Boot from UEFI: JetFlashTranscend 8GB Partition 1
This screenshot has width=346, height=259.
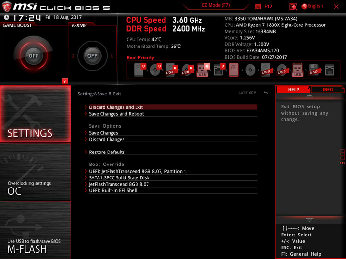click(x=173, y=171)
